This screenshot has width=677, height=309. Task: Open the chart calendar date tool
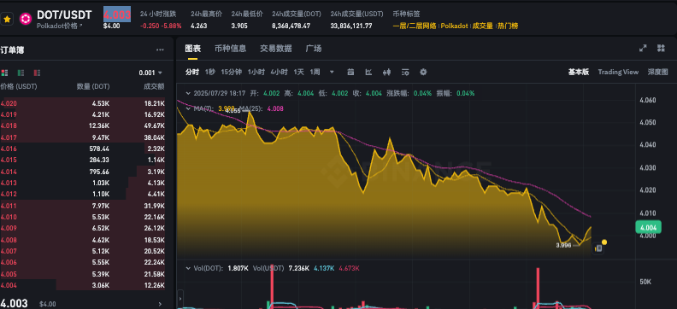click(350, 72)
